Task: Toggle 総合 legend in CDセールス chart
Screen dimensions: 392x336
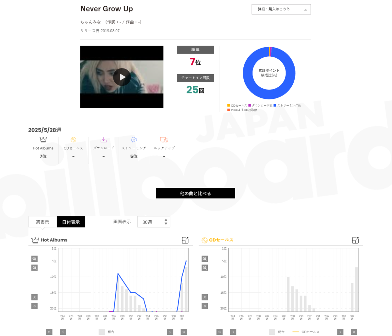Action: [x=277, y=332]
